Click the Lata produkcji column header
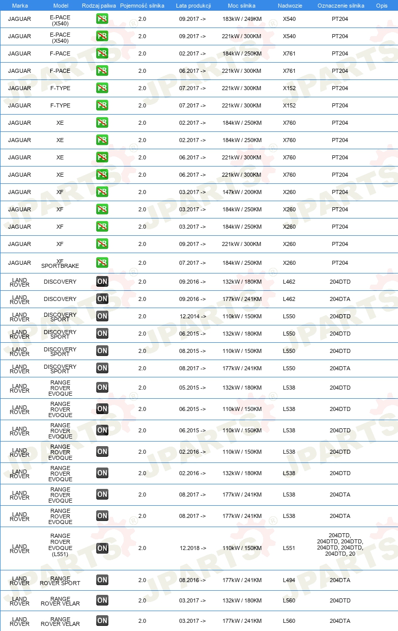The image size is (398, 631). [x=193, y=5]
